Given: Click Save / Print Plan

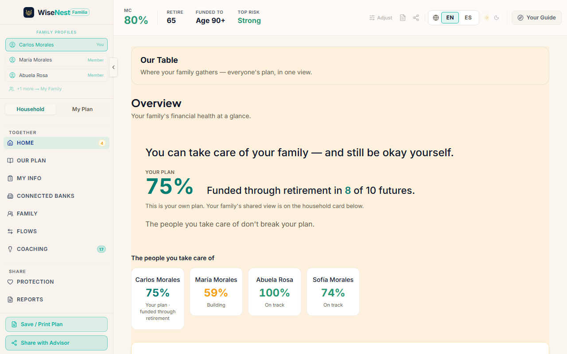Looking at the screenshot, I should tap(56, 324).
